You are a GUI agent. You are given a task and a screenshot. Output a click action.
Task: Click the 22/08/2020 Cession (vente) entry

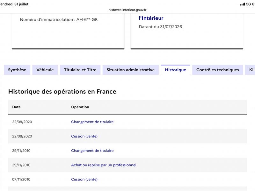click(84, 136)
